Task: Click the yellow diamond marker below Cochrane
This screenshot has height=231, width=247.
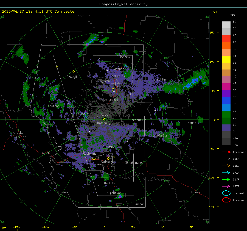Action: (94, 158)
